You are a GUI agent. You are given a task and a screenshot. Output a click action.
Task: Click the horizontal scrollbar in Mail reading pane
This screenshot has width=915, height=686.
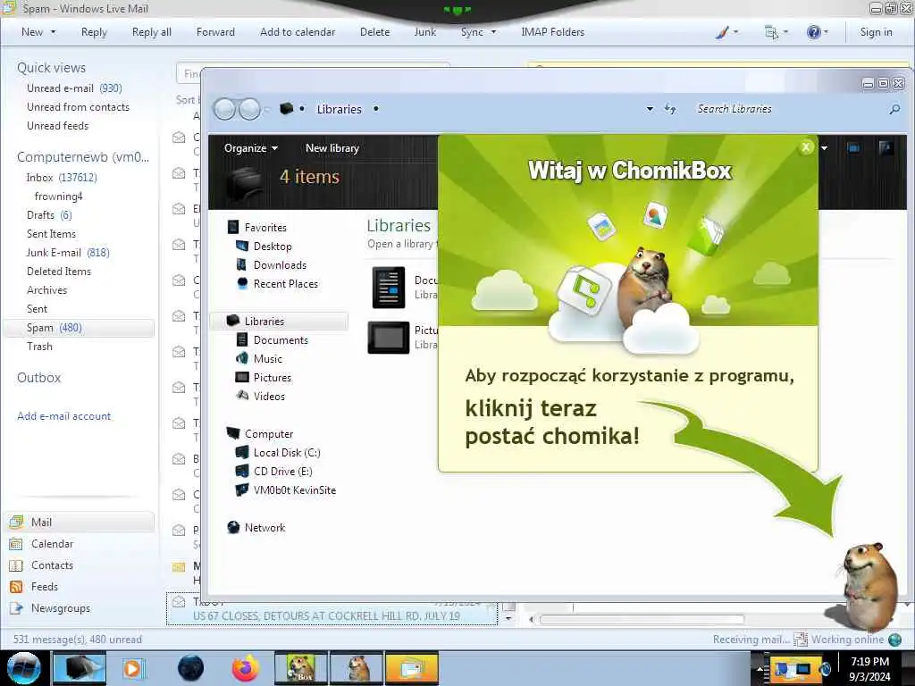pyautogui.click(x=642, y=619)
